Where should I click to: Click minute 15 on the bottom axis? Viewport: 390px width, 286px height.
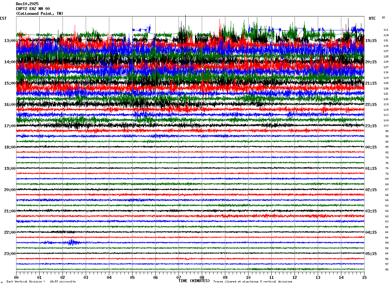point(364,277)
